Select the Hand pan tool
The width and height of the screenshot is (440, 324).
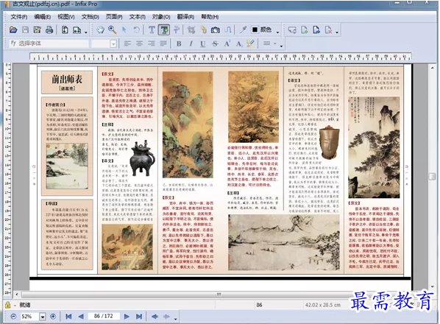click(x=100, y=29)
